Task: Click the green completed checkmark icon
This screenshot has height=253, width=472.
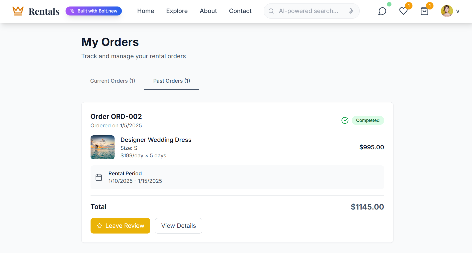Action: click(345, 120)
